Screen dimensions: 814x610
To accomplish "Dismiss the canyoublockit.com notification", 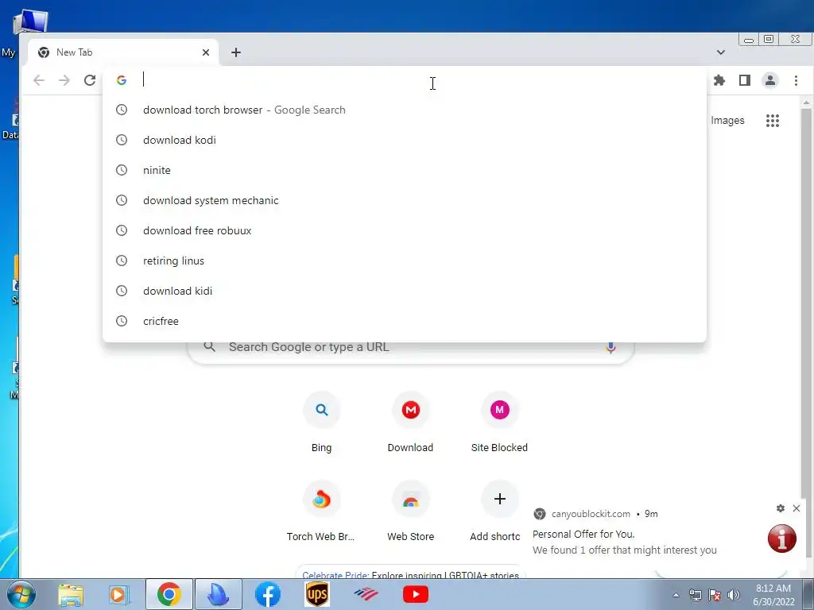I will (x=797, y=508).
